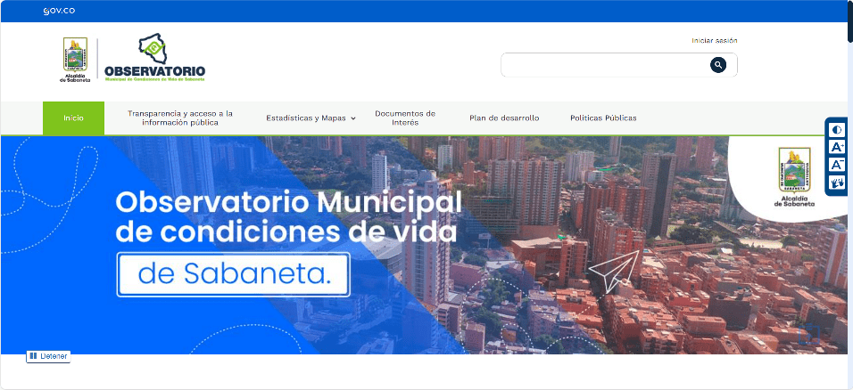Decrease font size with A- icon
The image size is (853, 390).
[837, 165]
